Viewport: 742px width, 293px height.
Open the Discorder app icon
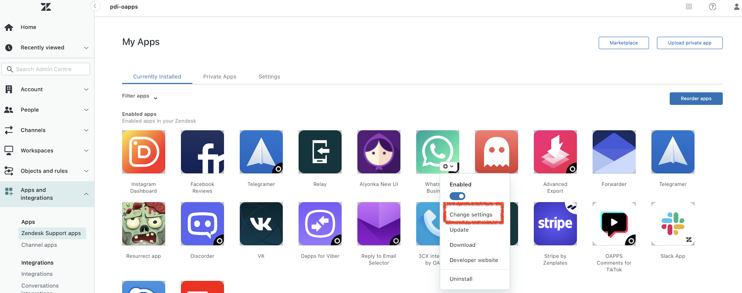(202, 223)
